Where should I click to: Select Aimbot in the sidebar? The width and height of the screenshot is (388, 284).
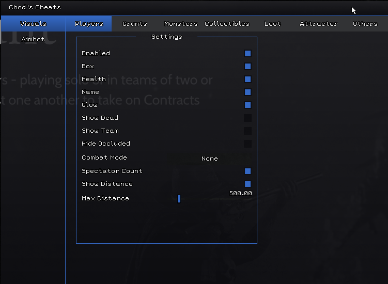(33, 39)
